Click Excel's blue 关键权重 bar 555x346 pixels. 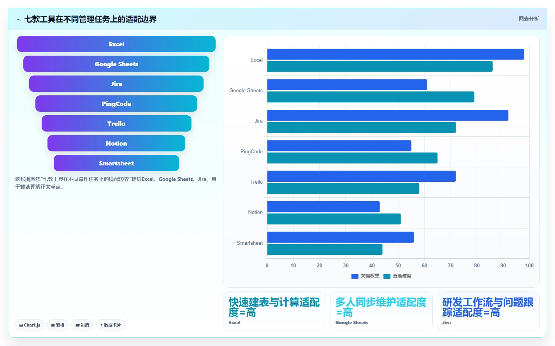(x=395, y=54)
